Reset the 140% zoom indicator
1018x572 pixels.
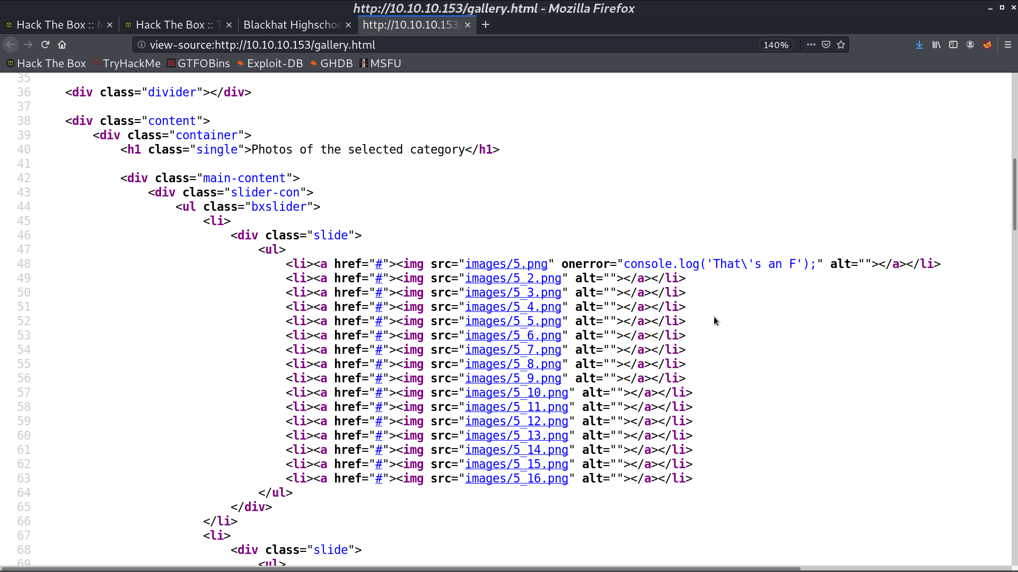tap(776, 45)
